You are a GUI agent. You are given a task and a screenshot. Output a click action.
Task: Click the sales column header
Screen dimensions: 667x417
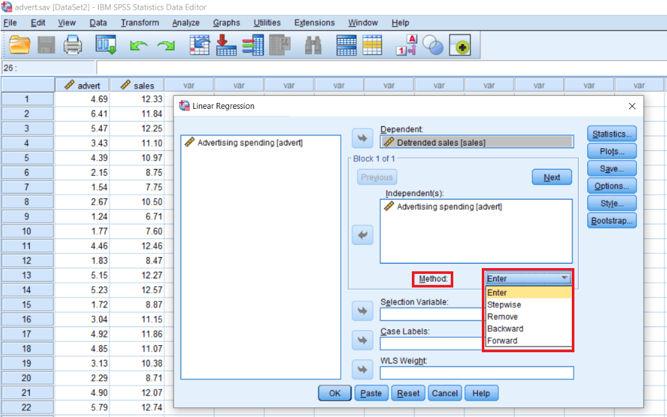pyautogui.click(x=137, y=85)
